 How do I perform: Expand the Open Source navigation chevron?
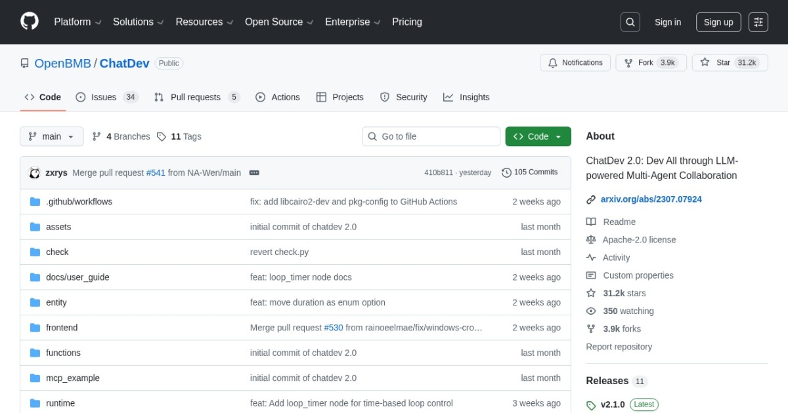coord(310,22)
